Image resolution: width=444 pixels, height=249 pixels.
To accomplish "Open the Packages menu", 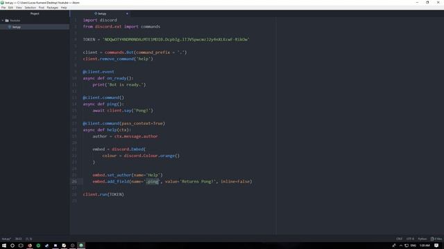I will (53, 8).
